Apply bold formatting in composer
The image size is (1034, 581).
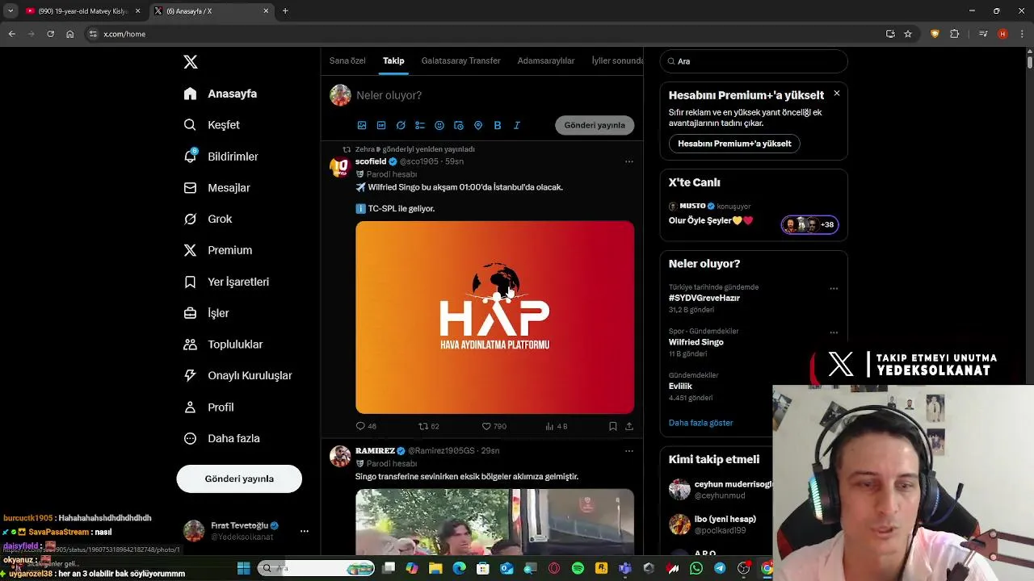point(498,125)
